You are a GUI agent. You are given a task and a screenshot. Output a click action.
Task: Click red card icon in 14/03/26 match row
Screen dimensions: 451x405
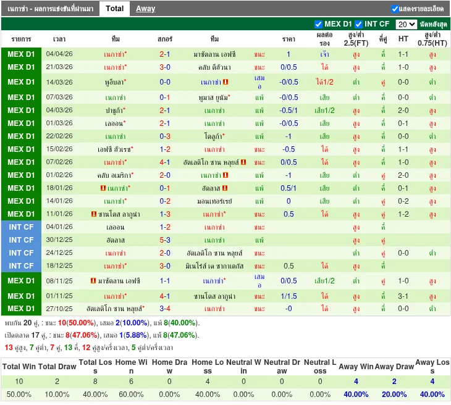point(226,82)
